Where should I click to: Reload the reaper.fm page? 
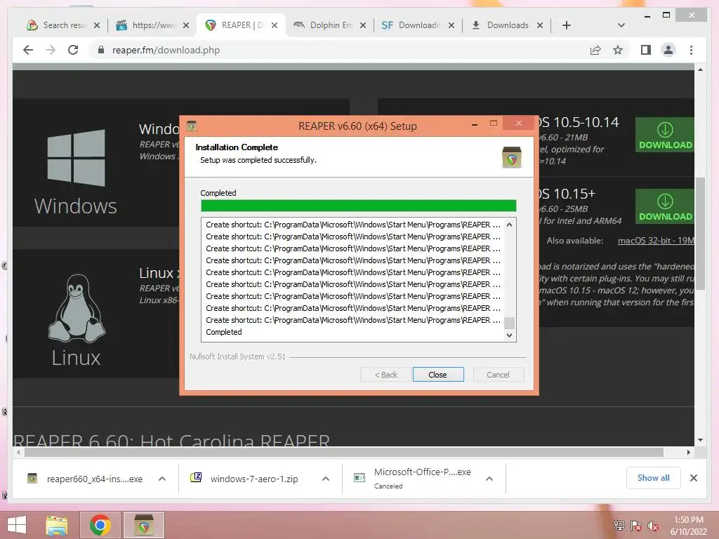pyautogui.click(x=73, y=50)
